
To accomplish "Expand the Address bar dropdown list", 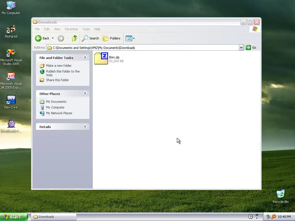I will point(241,47).
